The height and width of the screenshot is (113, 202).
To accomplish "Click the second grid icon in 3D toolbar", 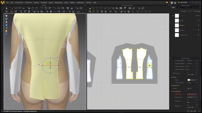I will click(x=81, y=8).
